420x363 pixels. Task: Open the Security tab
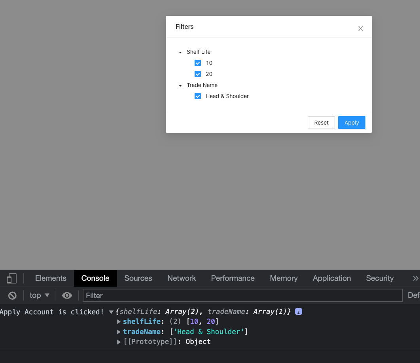tap(380, 278)
